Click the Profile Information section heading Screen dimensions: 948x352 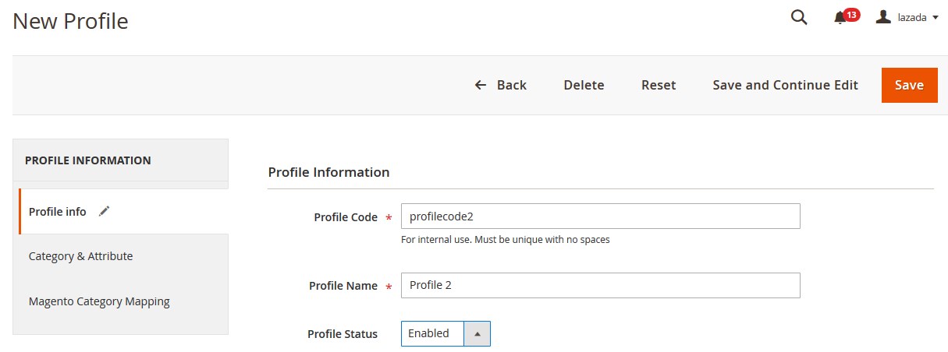click(x=328, y=172)
